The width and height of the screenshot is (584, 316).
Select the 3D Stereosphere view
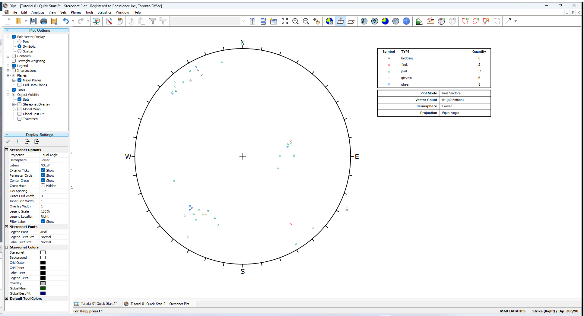406,21
